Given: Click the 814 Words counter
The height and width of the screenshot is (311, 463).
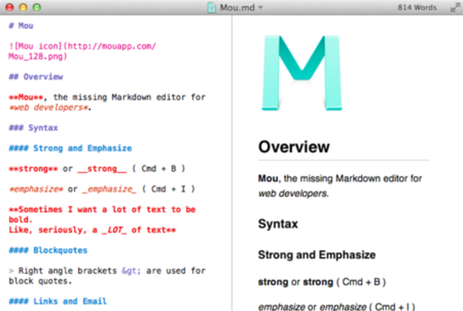Looking at the screenshot, I should pyautogui.click(x=417, y=7).
